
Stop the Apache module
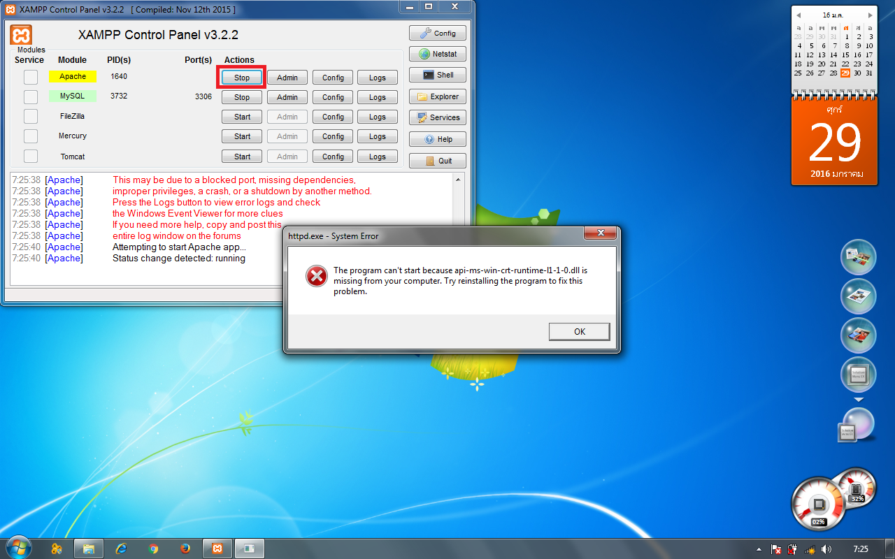click(242, 78)
